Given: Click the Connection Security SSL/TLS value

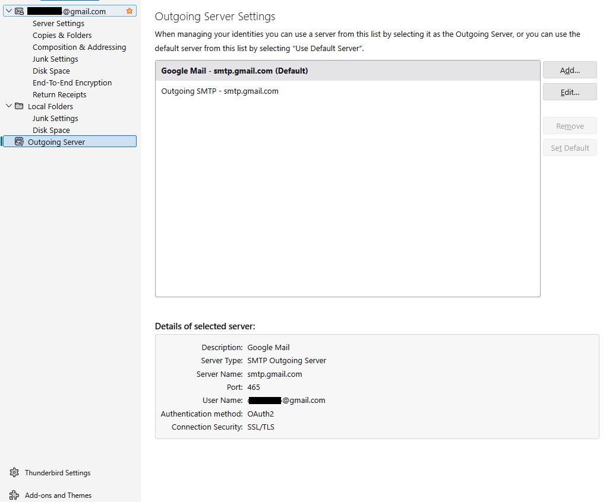Looking at the screenshot, I should coord(261,427).
